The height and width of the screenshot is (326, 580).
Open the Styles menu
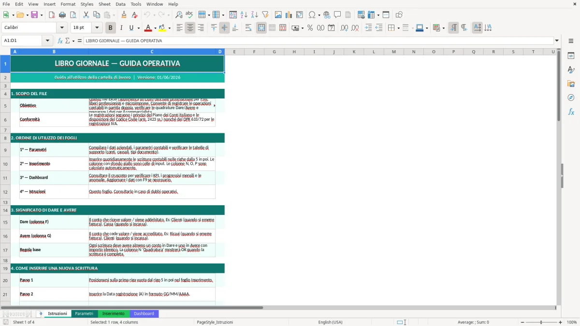click(x=87, y=4)
